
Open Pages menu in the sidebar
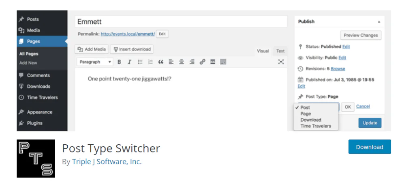[x=42, y=41]
